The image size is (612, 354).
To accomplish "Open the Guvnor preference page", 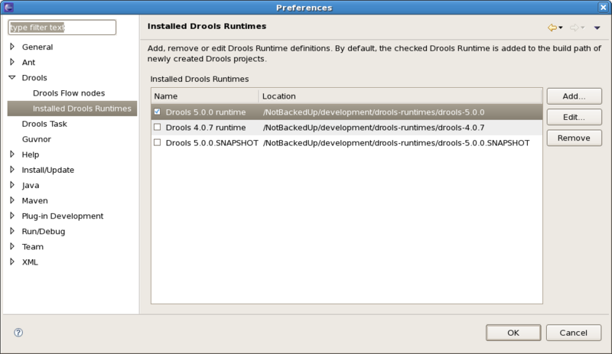I will pos(36,139).
